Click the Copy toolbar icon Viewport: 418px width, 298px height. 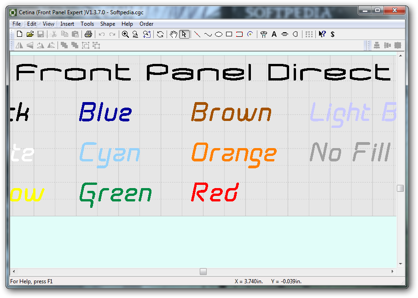click(64, 34)
